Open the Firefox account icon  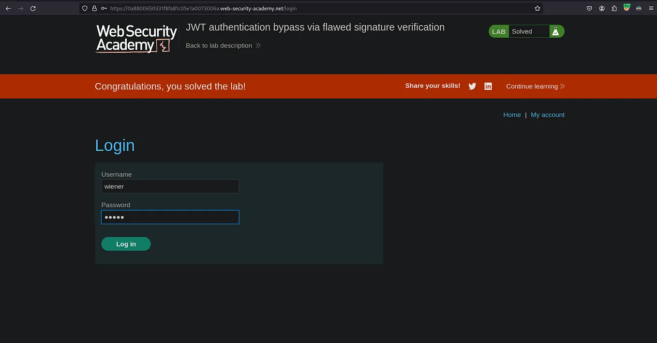pyautogui.click(x=602, y=8)
